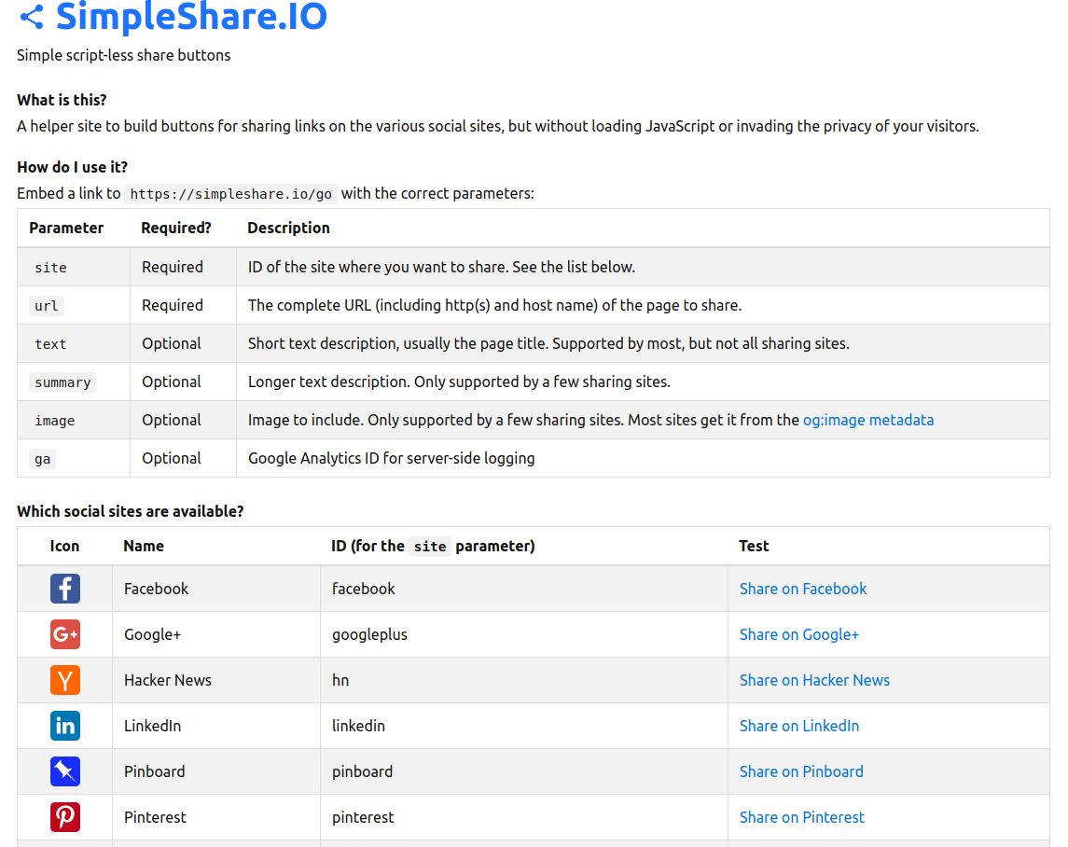Click the site parameter cell in the table

click(50, 267)
